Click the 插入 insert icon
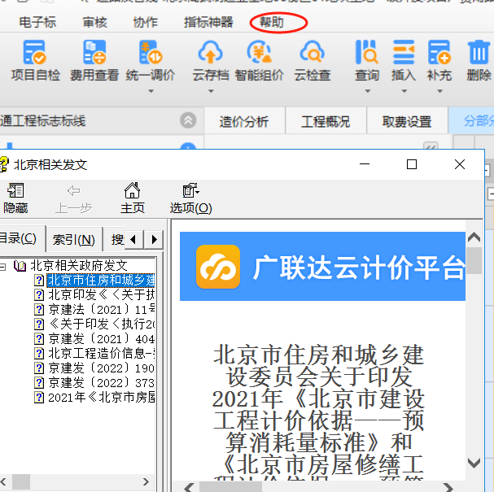 404,52
